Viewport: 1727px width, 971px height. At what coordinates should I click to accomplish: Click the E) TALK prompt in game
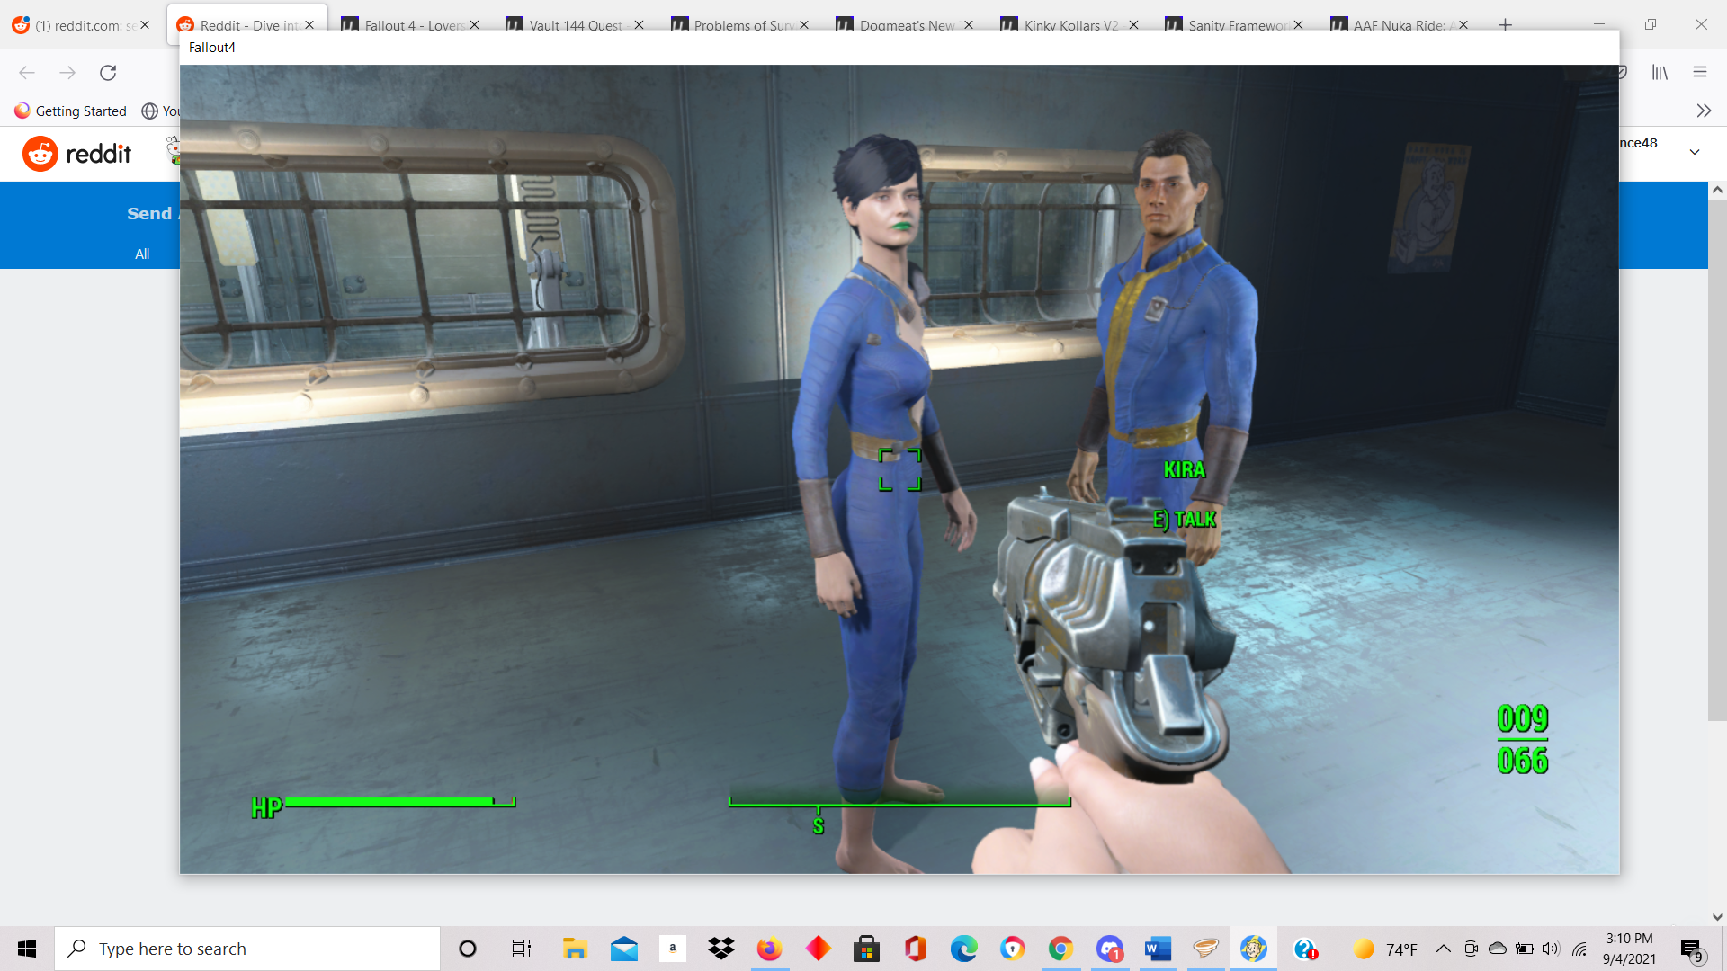[x=1184, y=520]
